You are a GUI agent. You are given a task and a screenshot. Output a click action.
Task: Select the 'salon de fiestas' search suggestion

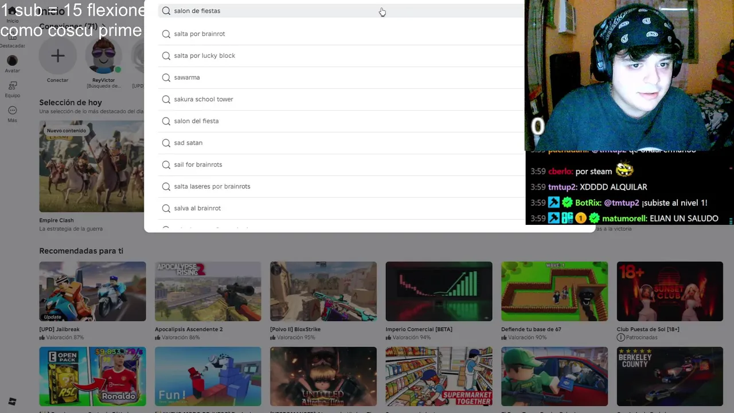(341, 11)
